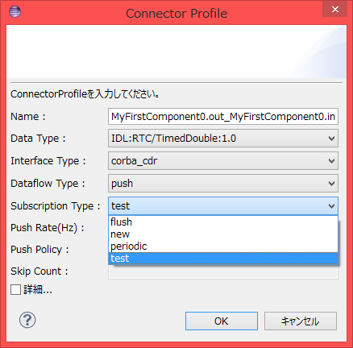Confirm with the OK button
The width and height of the screenshot is (353, 348).
(222, 321)
